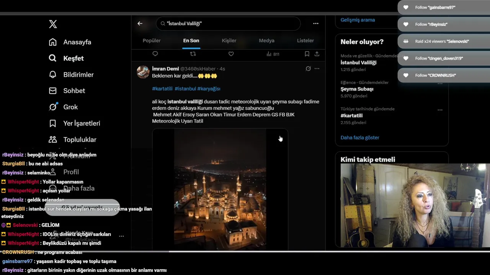Click post timestamp "4s"

[222, 69]
